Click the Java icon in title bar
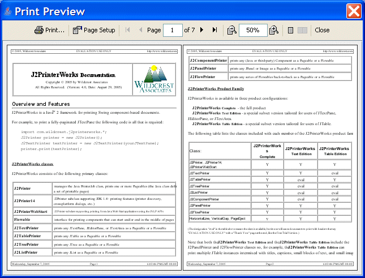 point(8,11)
